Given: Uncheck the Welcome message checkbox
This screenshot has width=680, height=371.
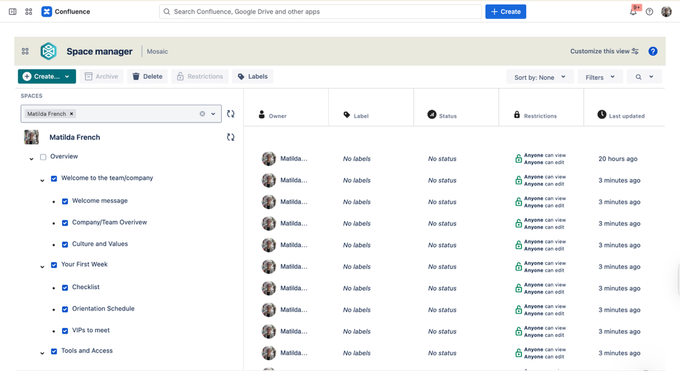Looking at the screenshot, I should pyautogui.click(x=65, y=201).
